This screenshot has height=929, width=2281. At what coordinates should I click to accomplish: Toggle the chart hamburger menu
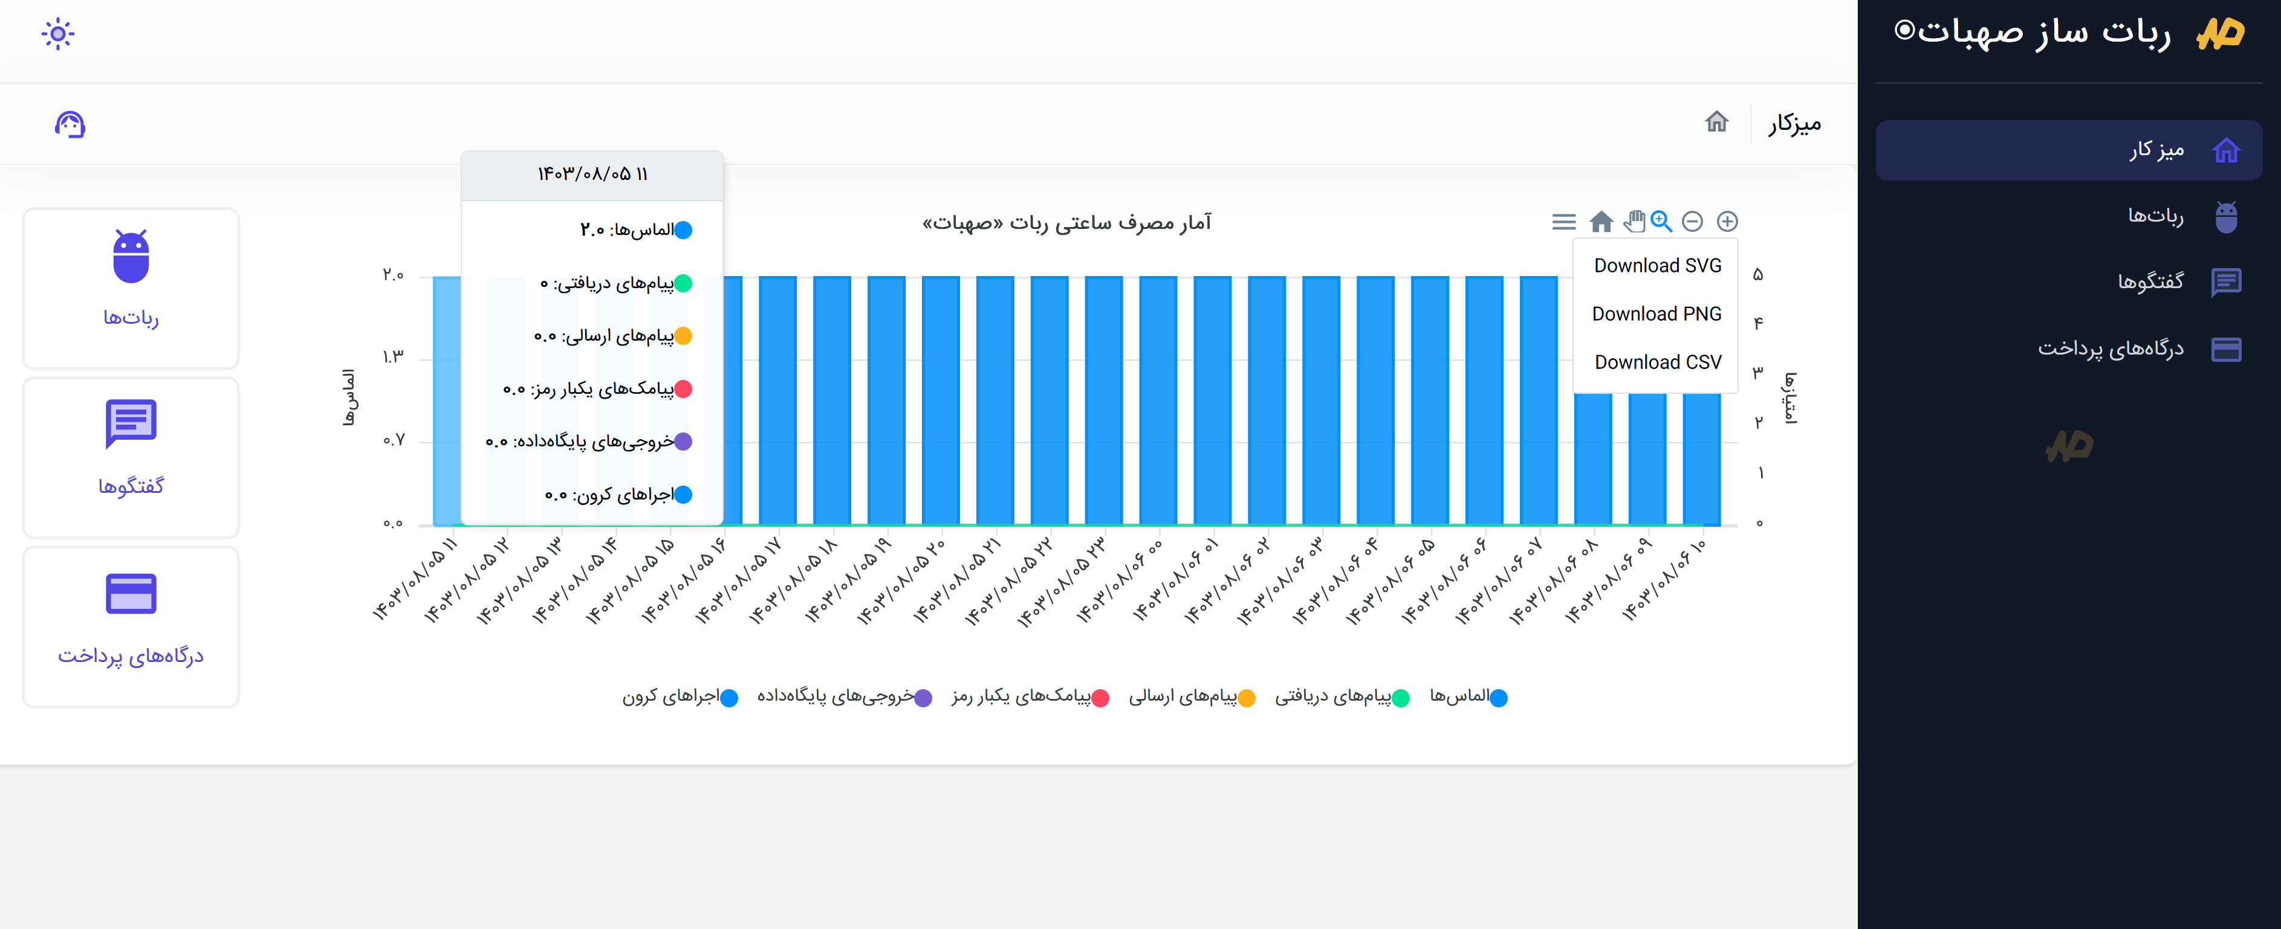point(1564,221)
